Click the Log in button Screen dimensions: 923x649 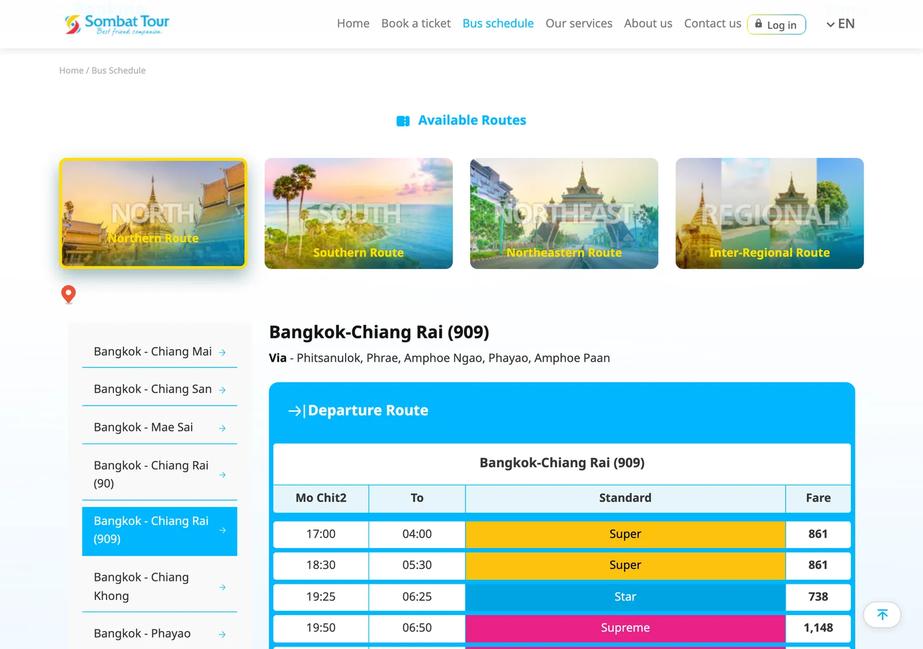[776, 24]
